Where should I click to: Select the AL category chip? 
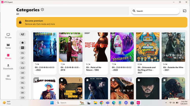[23, 63]
